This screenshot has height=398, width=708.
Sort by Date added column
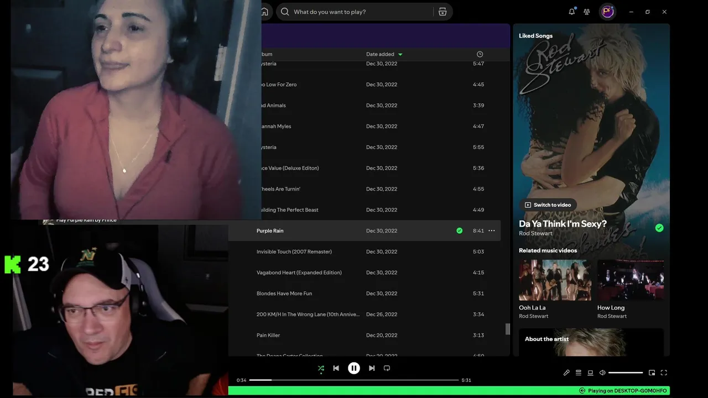(384, 54)
